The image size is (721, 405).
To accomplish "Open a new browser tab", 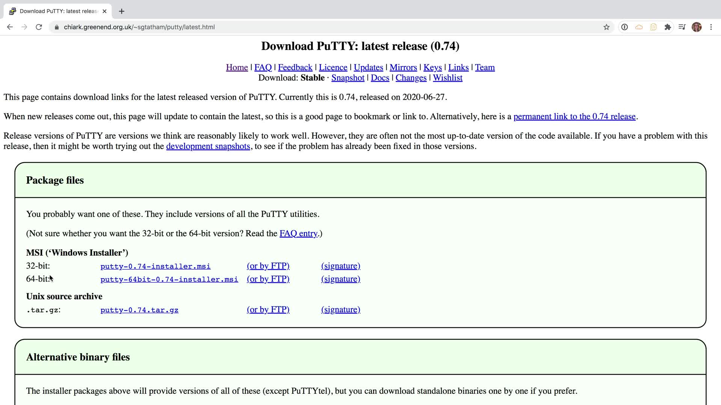I will click(121, 11).
